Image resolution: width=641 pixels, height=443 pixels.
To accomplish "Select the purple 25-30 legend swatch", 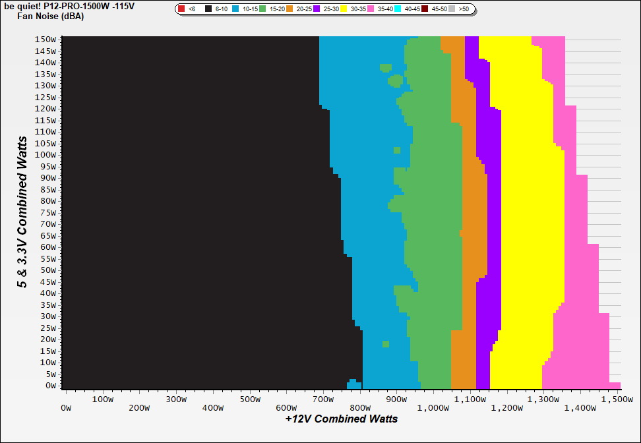I will click(317, 9).
